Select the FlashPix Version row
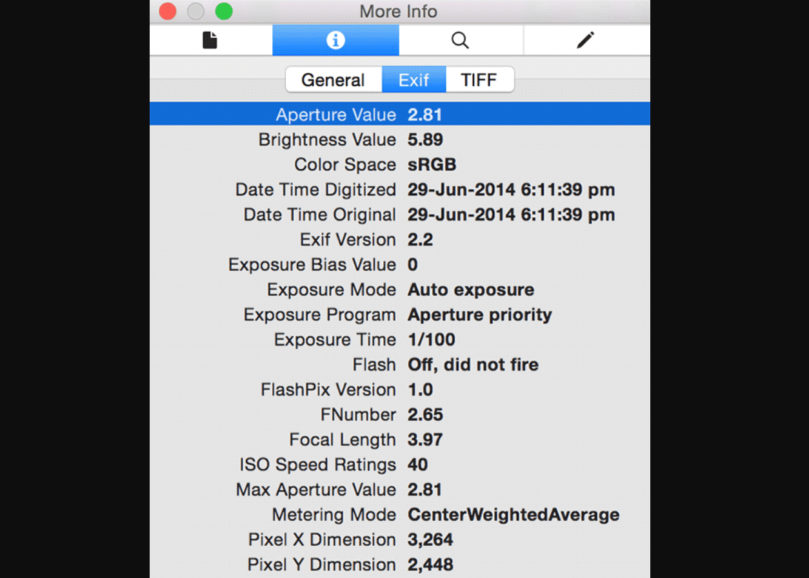The image size is (809, 578). coord(400,390)
